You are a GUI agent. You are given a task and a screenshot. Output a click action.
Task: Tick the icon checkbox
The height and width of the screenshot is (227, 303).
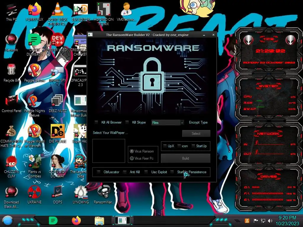[179, 146]
